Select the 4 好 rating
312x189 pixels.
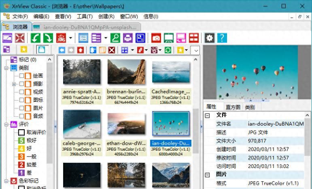[25, 149]
